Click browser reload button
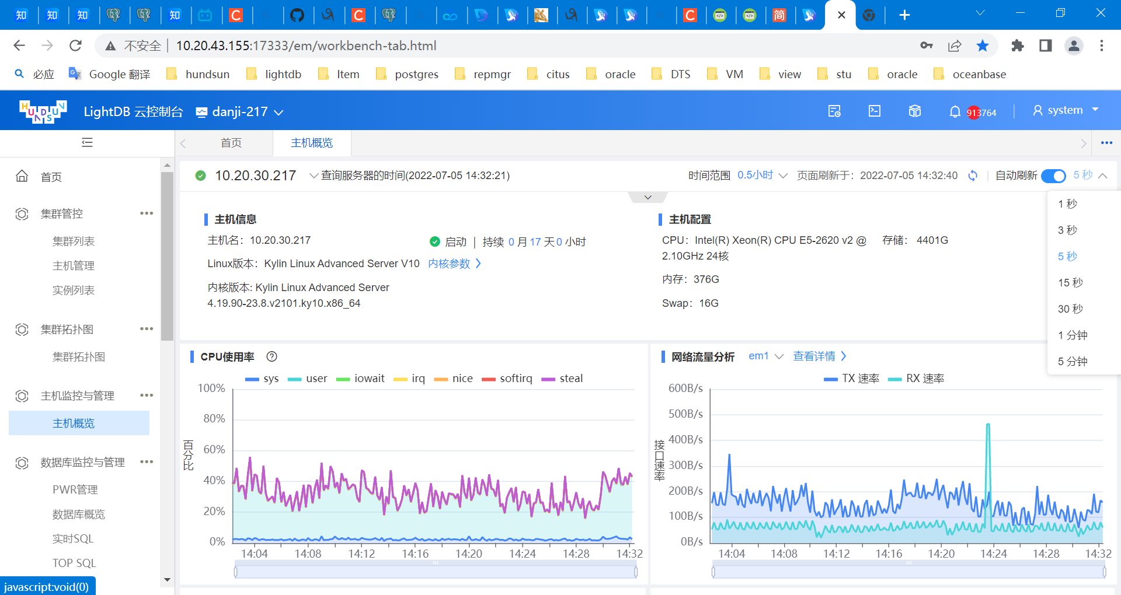Image resolution: width=1121 pixels, height=595 pixels. click(75, 45)
